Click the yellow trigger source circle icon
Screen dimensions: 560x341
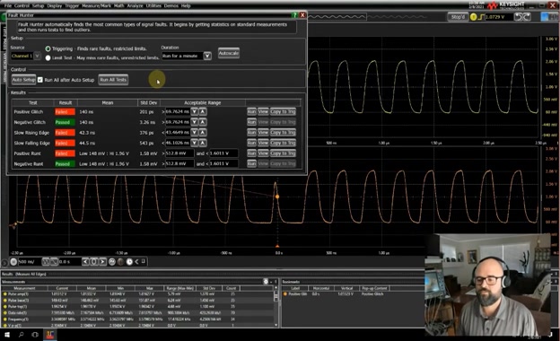point(474,17)
